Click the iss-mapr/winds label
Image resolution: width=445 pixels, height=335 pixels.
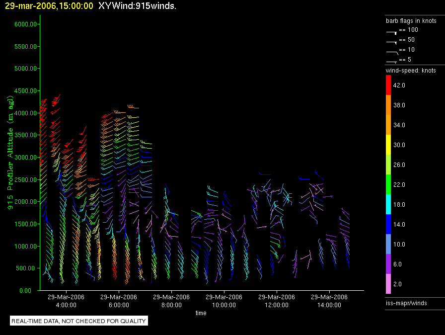(406, 303)
